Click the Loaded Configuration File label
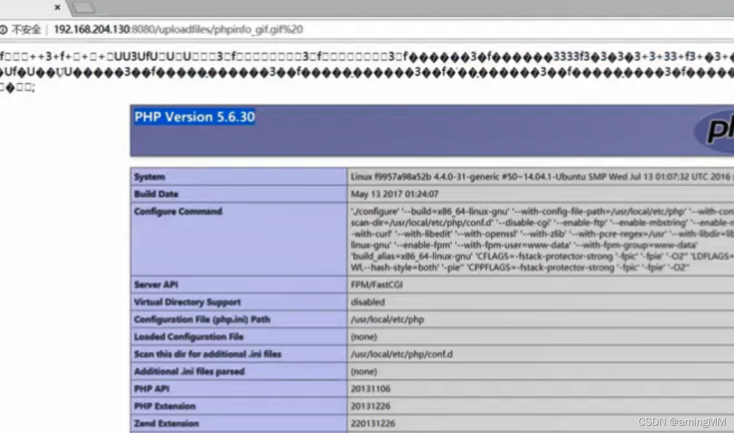The width and height of the screenshot is (734, 433). (x=188, y=336)
